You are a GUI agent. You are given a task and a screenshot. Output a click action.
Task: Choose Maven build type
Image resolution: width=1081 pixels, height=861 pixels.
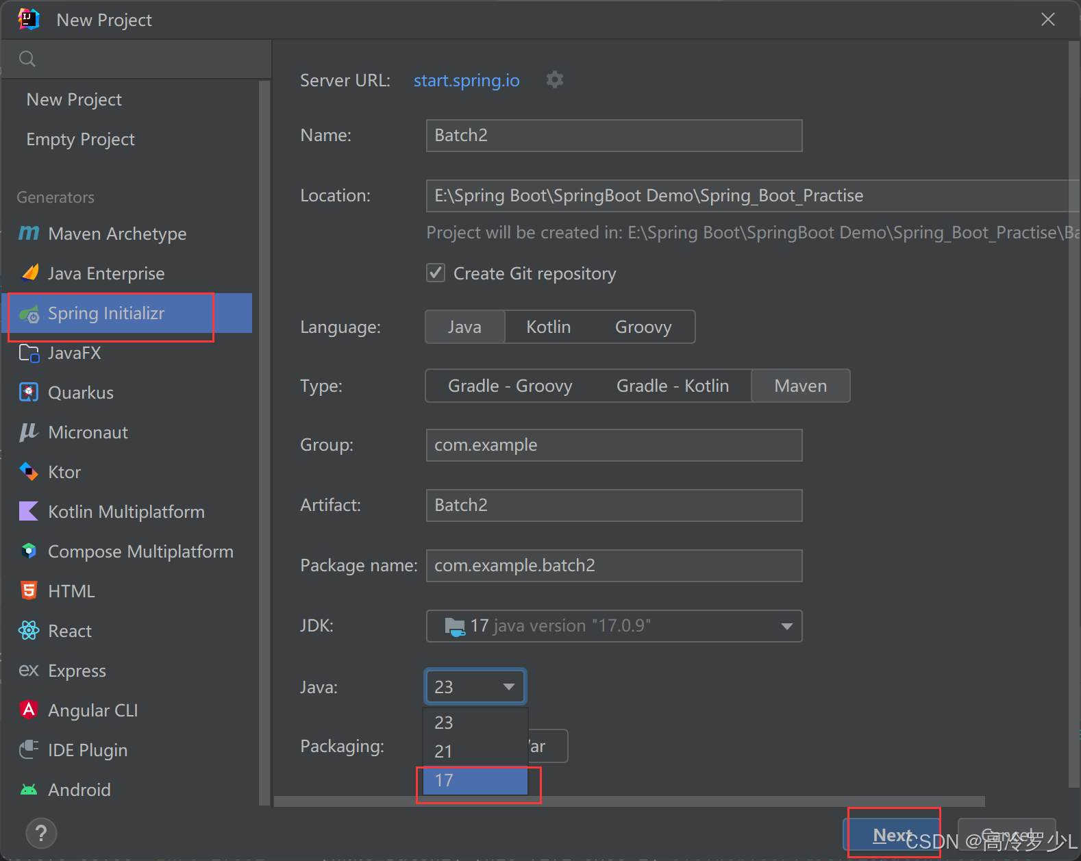(x=801, y=386)
